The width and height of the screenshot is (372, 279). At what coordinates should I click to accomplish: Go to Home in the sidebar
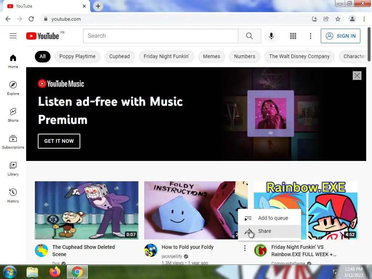pyautogui.click(x=13, y=61)
